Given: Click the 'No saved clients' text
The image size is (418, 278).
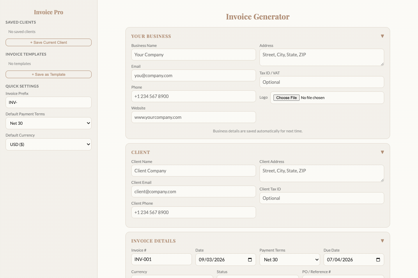Looking at the screenshot, I should pyautogui.click(x=22, y=32).
